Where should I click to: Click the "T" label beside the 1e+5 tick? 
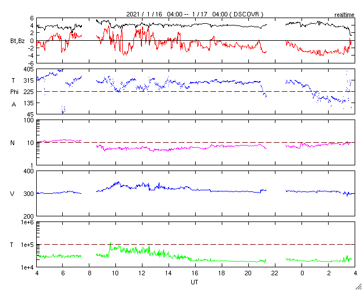(12, 245)
